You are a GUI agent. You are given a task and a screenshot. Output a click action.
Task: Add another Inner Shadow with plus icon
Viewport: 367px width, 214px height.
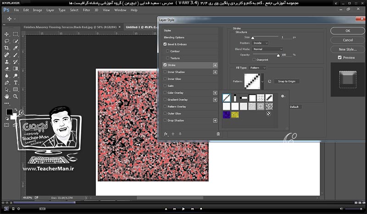215,72
